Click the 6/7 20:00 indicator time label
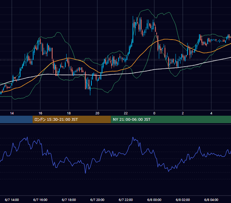The height and width of the screenshot is (203, 231). coord(97,200)
